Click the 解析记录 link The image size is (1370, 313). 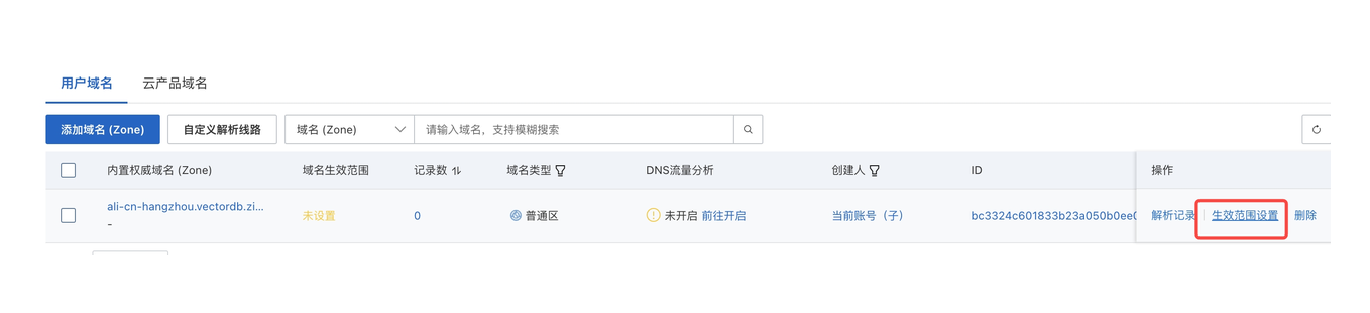tap(1173, 215)
